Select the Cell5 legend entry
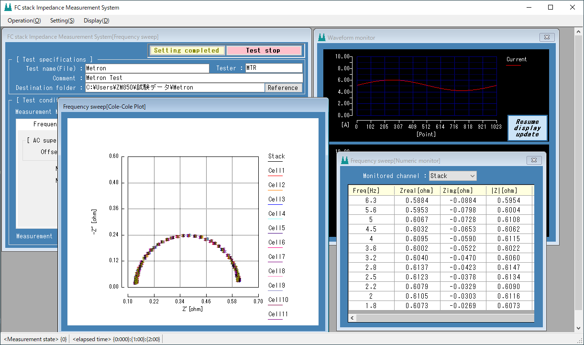The width and height of the screenshot is (584, 345). [x=276, y=228]
